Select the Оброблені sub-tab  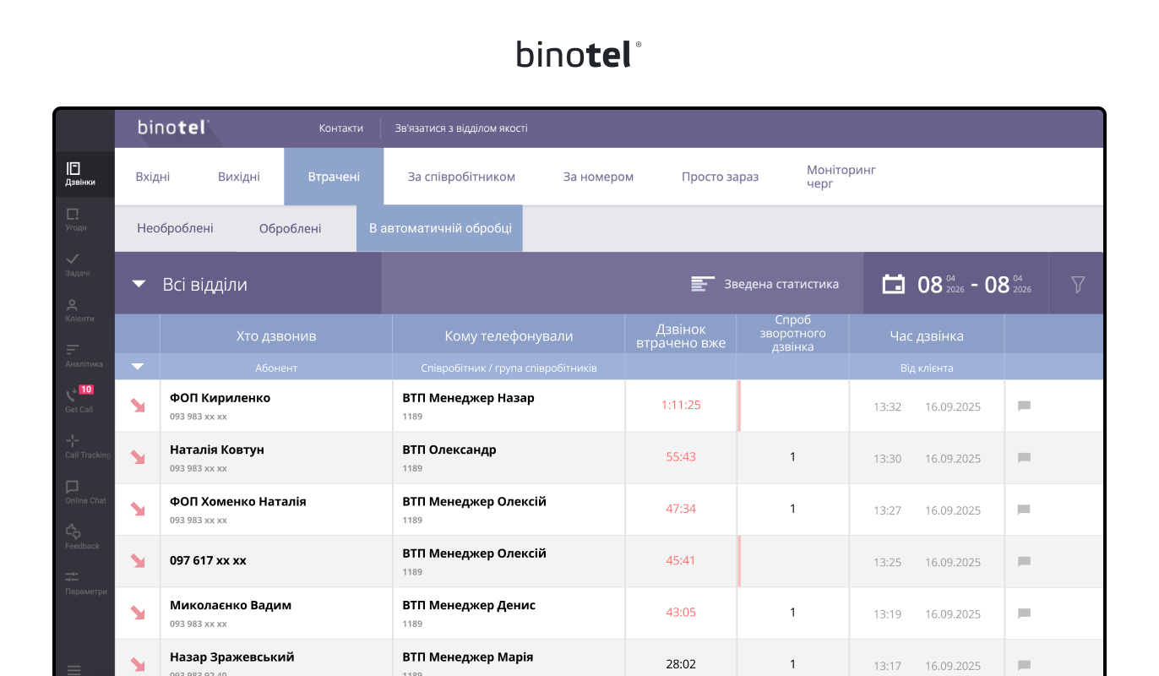pyautogui.click(x=290, y=228)
